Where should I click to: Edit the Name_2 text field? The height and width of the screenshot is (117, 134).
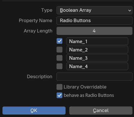(x=97, y=50)
